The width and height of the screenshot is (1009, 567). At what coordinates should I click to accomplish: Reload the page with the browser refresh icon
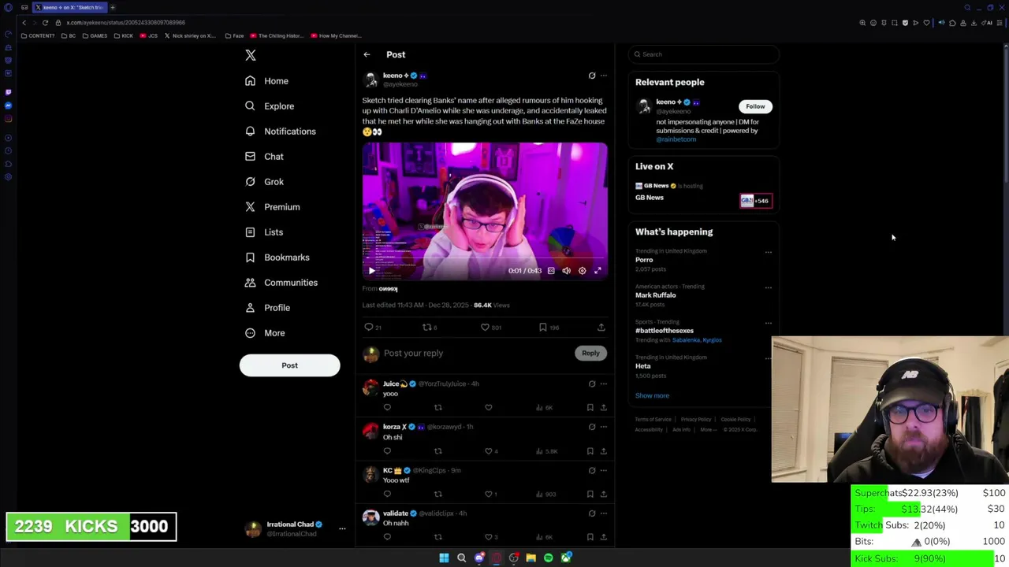(x=45, y=23)
